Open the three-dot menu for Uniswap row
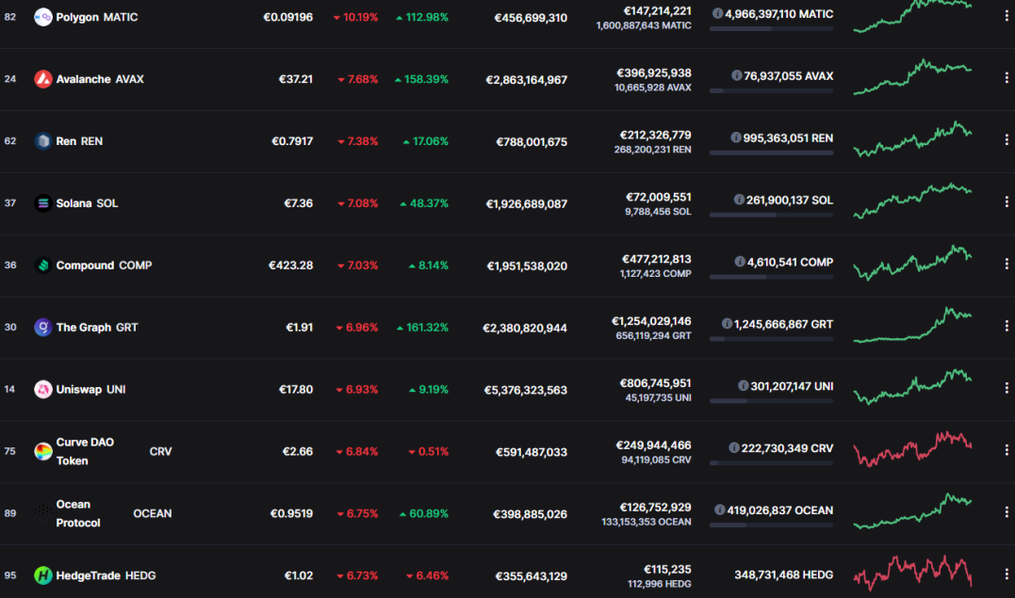The height and width of the screenshot is (598, 1015). pyautogui.click(x=1006, y=388)
